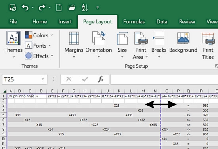Select the Page Layout tab
The width and height of the screenshot is (218, 149).
coord(98,22)
